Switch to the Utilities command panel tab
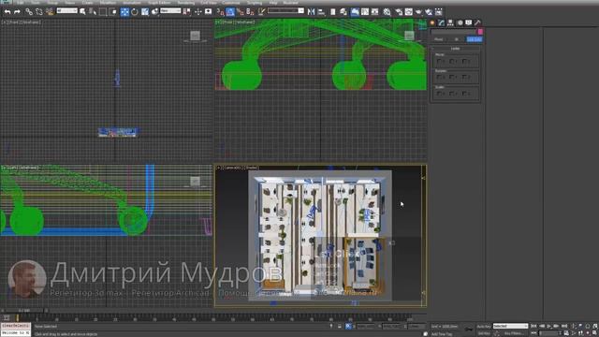 (x=477, y=22)
